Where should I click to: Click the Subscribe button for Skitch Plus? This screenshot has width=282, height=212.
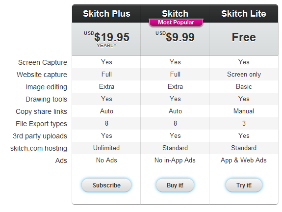click(x=106, y=185)
